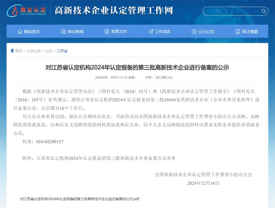
Task: Click the search magnifier icon
Action: coord(264,11)
